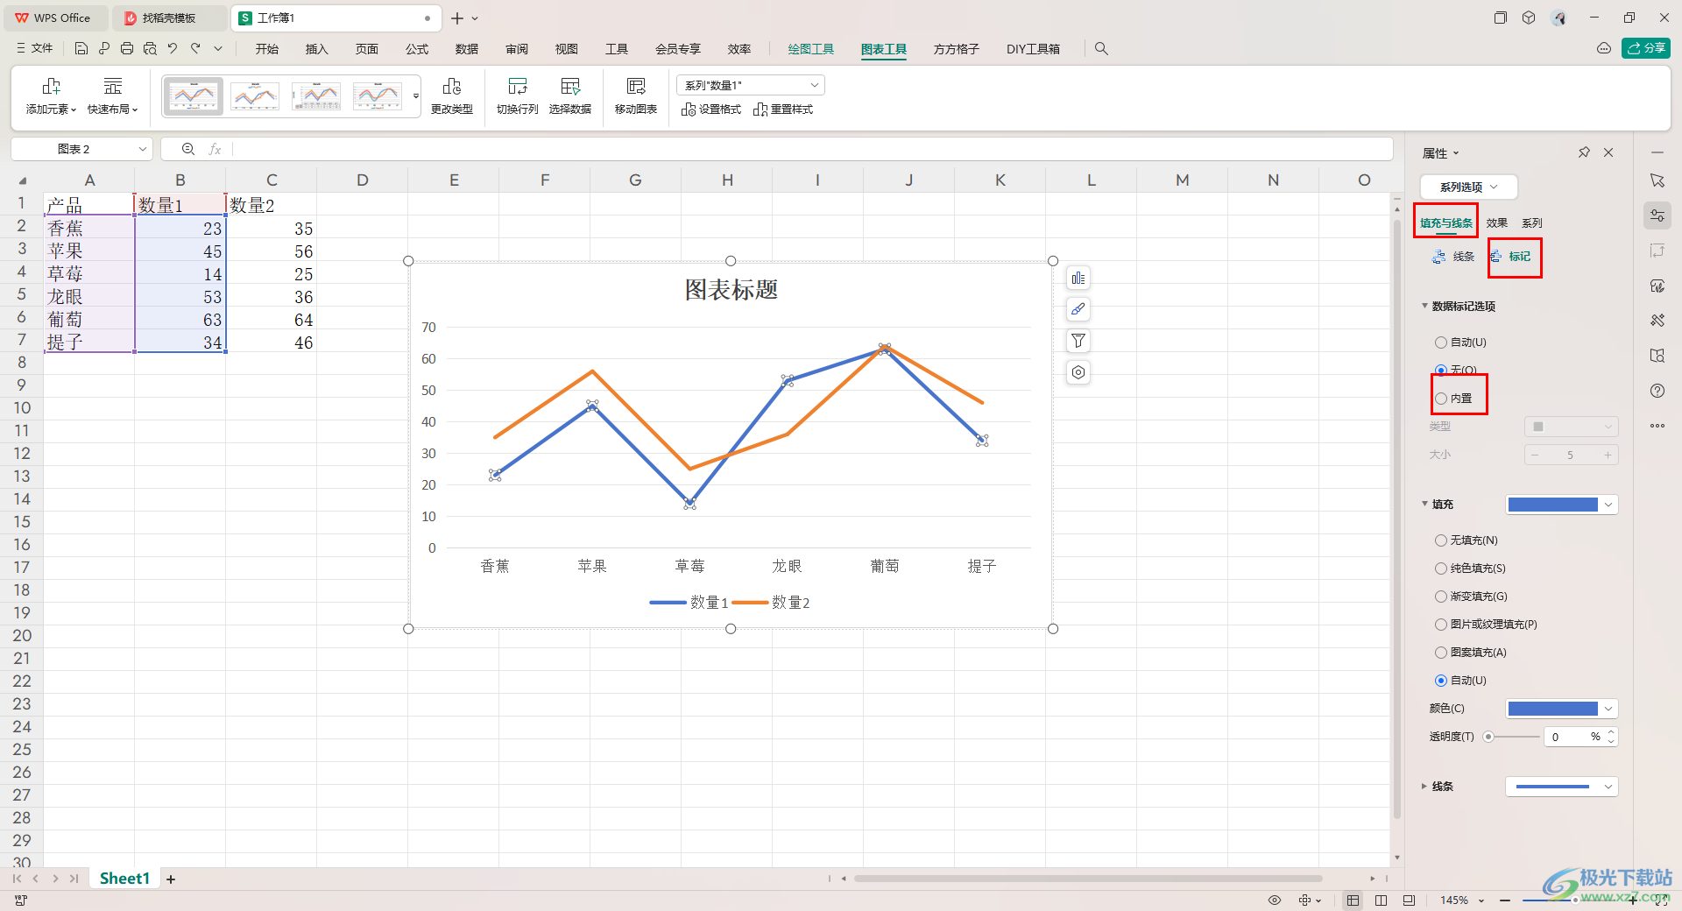Open the new tab plus button
The image size is (1682, 911).
tap(457, 18)
